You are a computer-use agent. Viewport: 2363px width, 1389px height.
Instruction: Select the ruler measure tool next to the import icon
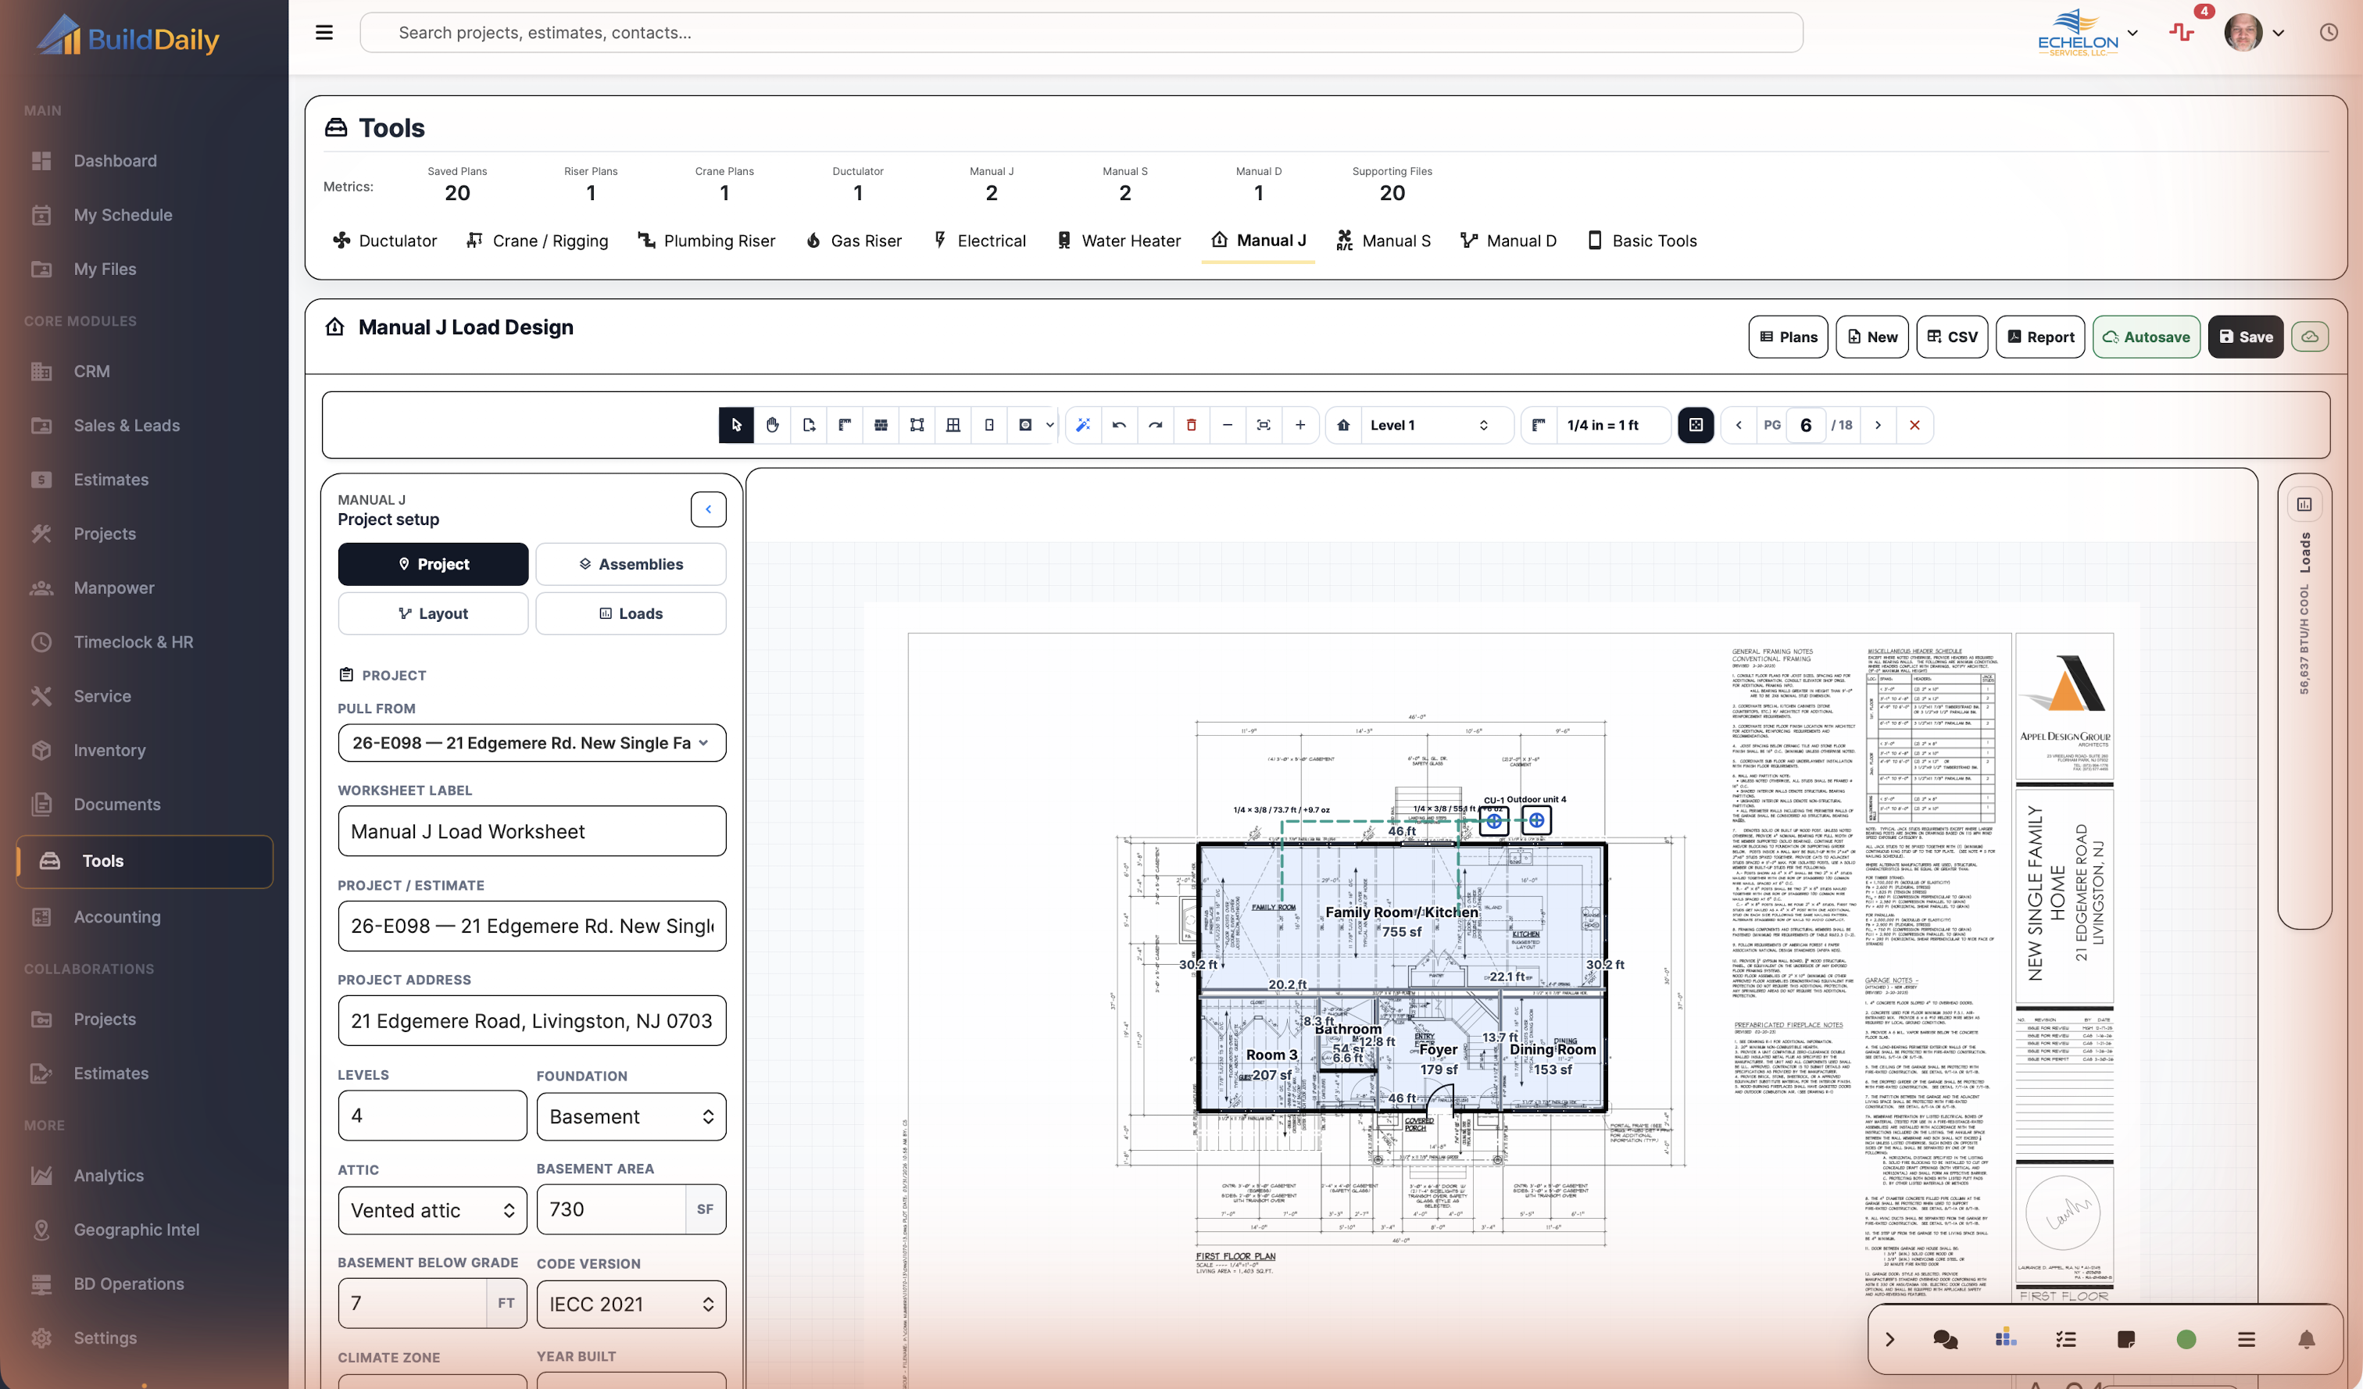[845, 424]
